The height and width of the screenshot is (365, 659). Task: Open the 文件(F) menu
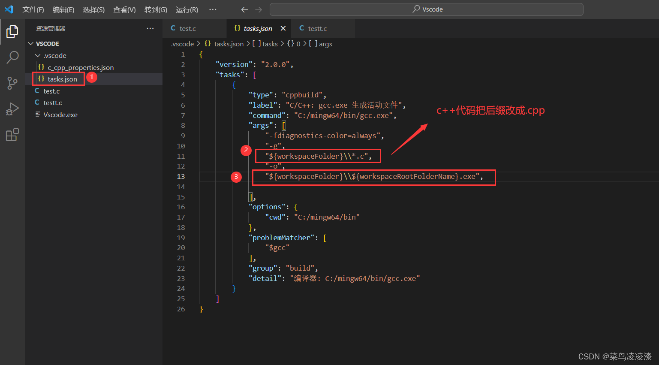33,9
